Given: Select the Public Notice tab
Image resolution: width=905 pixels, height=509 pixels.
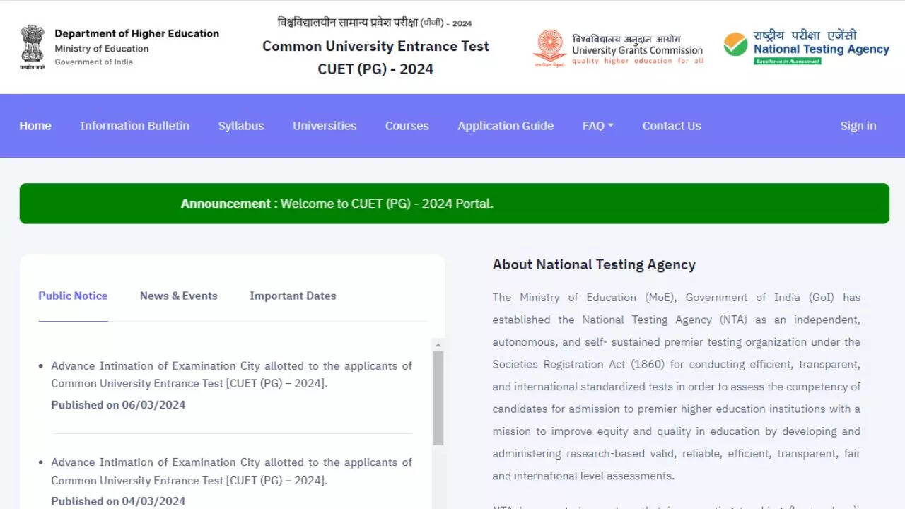Looking at the screenshot, I should click(x=73, y=296).
